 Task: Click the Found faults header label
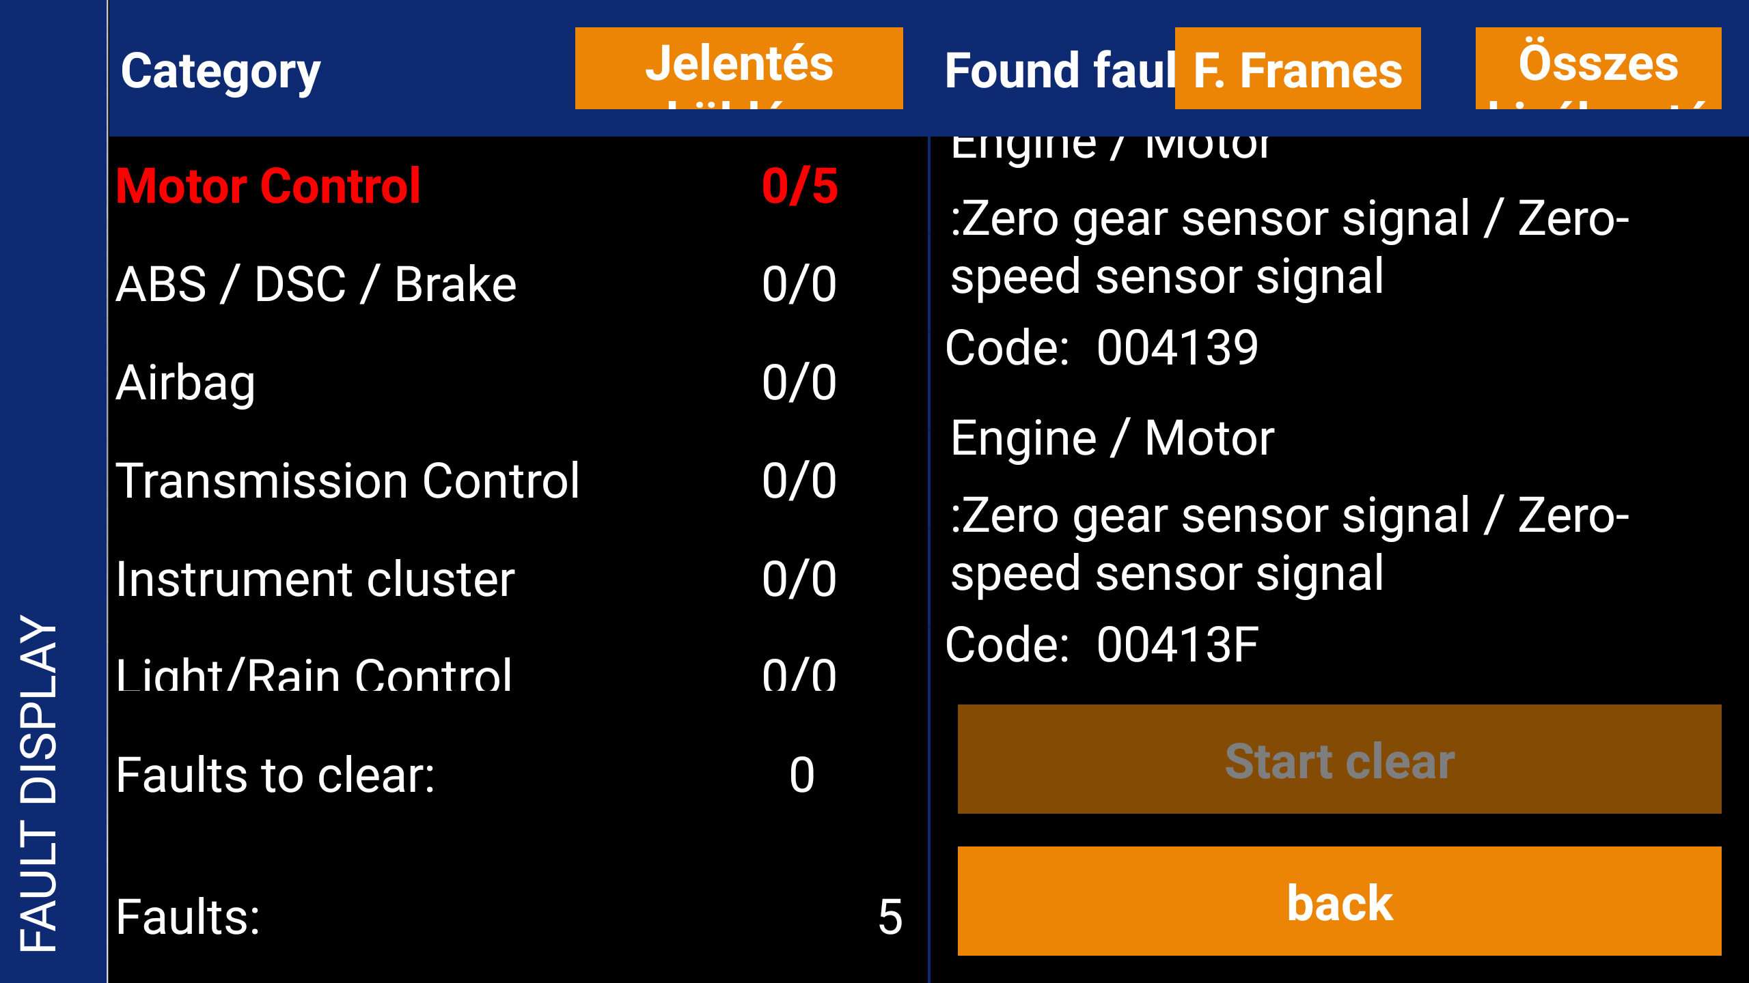point(1060,71)
